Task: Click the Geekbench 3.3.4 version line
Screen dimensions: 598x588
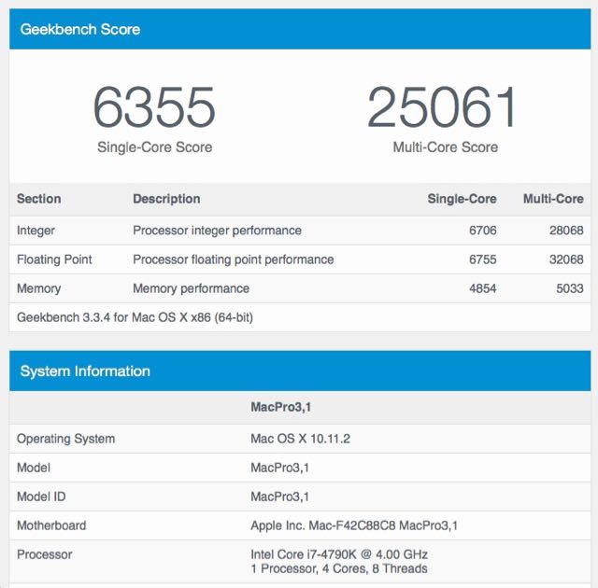Action: pos(135,317)
